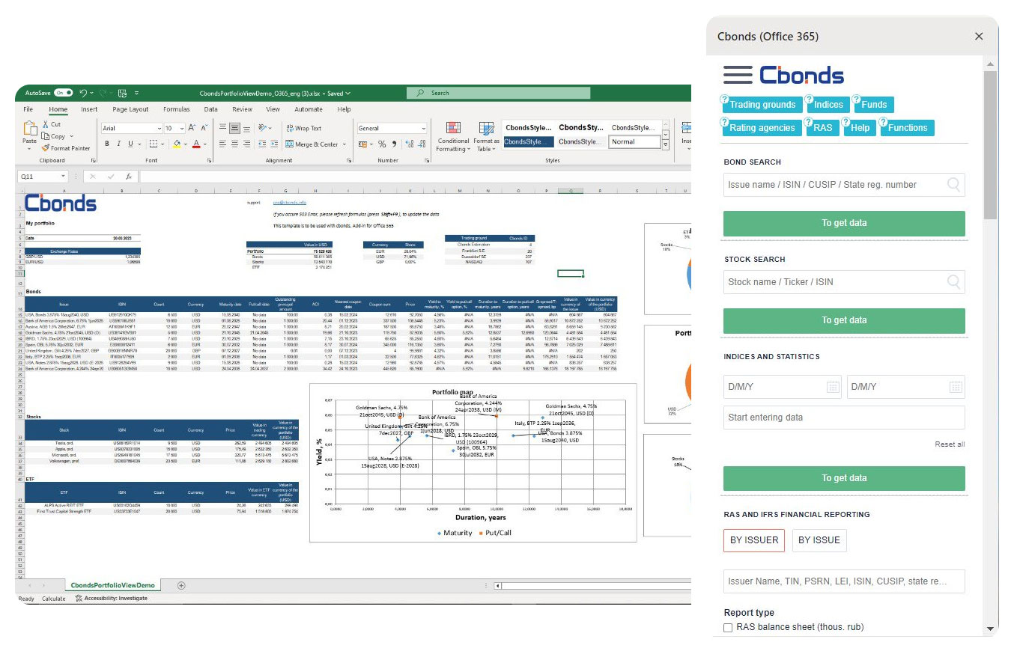
Task: Click the Format as Table icon
Action: point(485,129)
